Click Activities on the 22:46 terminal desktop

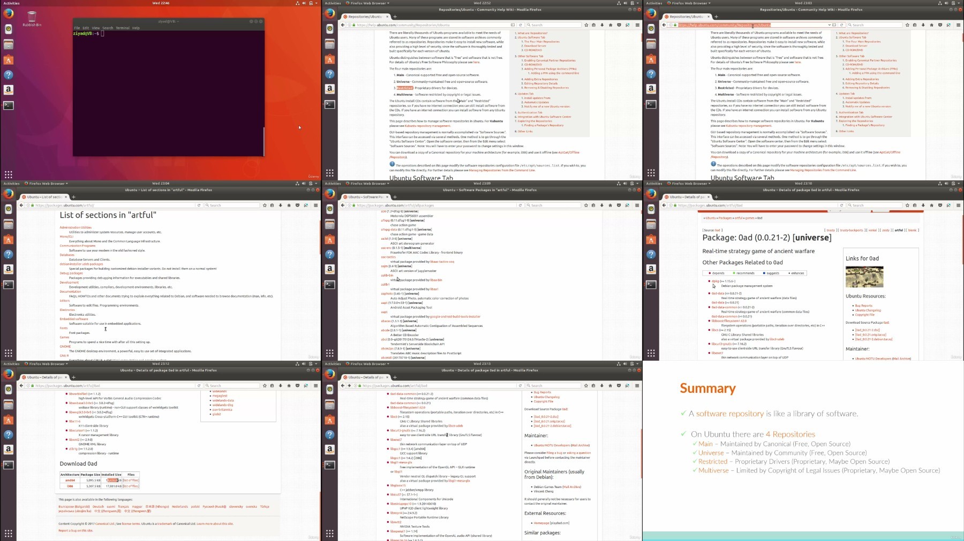point(11,3)
